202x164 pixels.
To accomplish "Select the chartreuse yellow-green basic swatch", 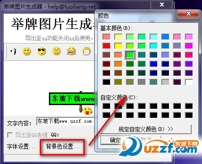I will coord(130,46).
